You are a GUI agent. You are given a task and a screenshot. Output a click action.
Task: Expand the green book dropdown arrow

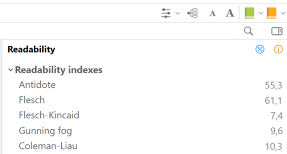point(261,13)
